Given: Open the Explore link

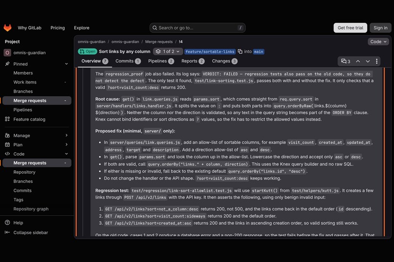Looking at the screenshot, I should (82, 28).
